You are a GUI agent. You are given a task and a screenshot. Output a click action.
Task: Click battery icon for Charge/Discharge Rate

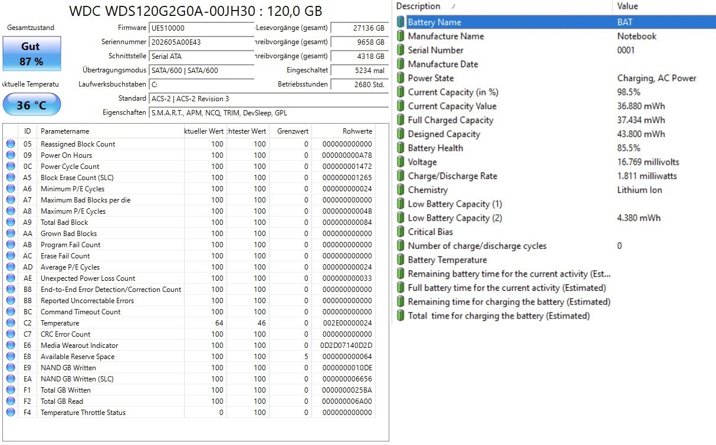(x=401, y=176)
